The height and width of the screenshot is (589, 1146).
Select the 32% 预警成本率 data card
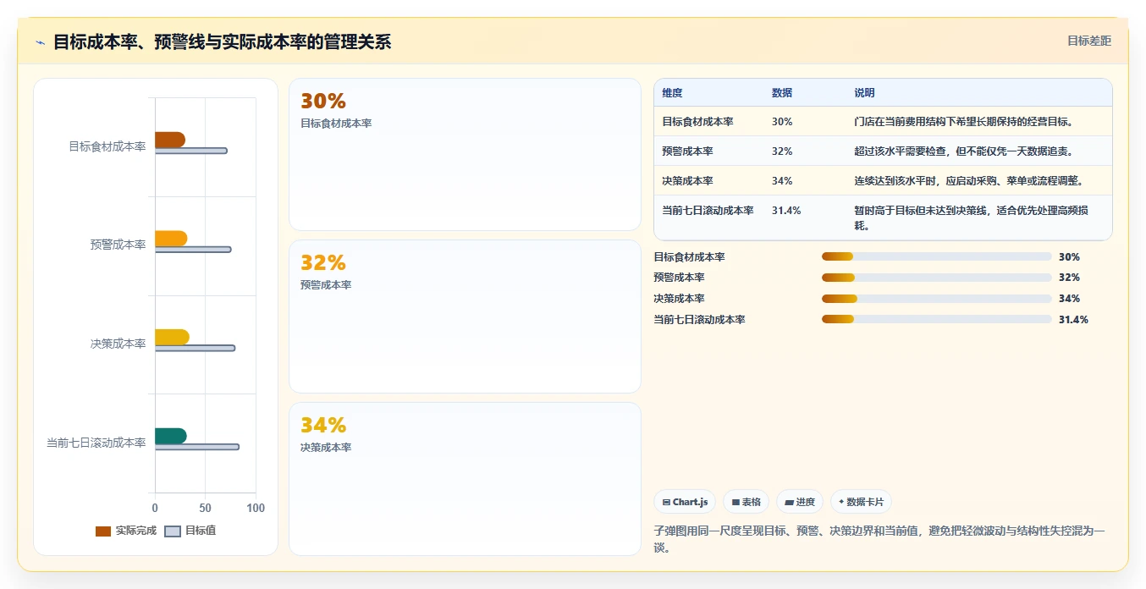point(465,317)
